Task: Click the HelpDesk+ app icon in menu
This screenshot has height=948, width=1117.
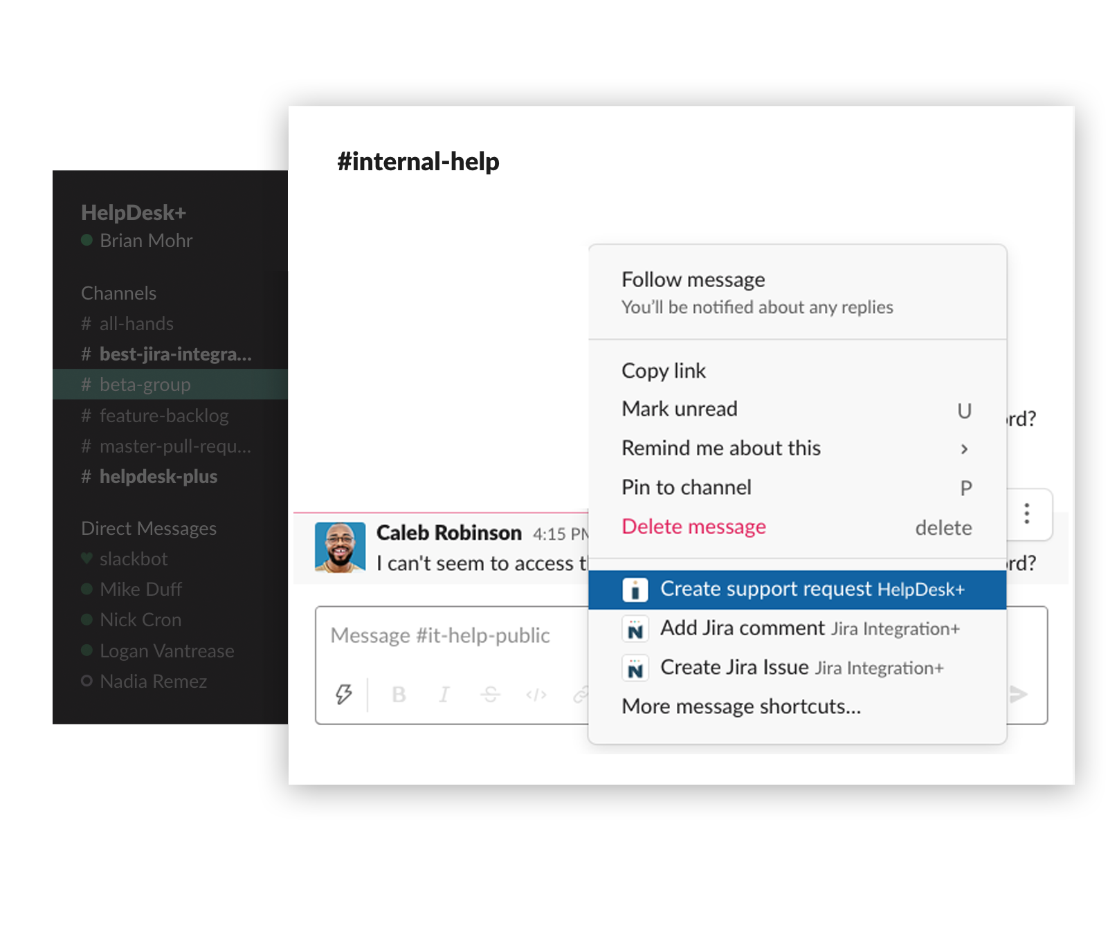Action: [x=635, y=590]
